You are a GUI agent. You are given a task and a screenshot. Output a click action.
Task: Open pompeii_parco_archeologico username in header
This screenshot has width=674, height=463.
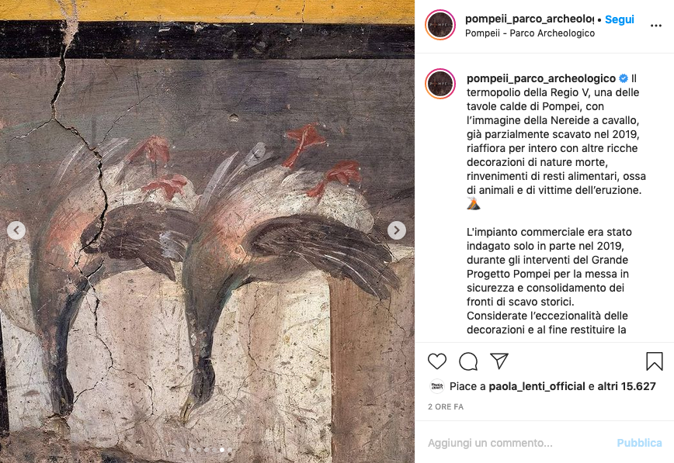[x=529, y=19]
